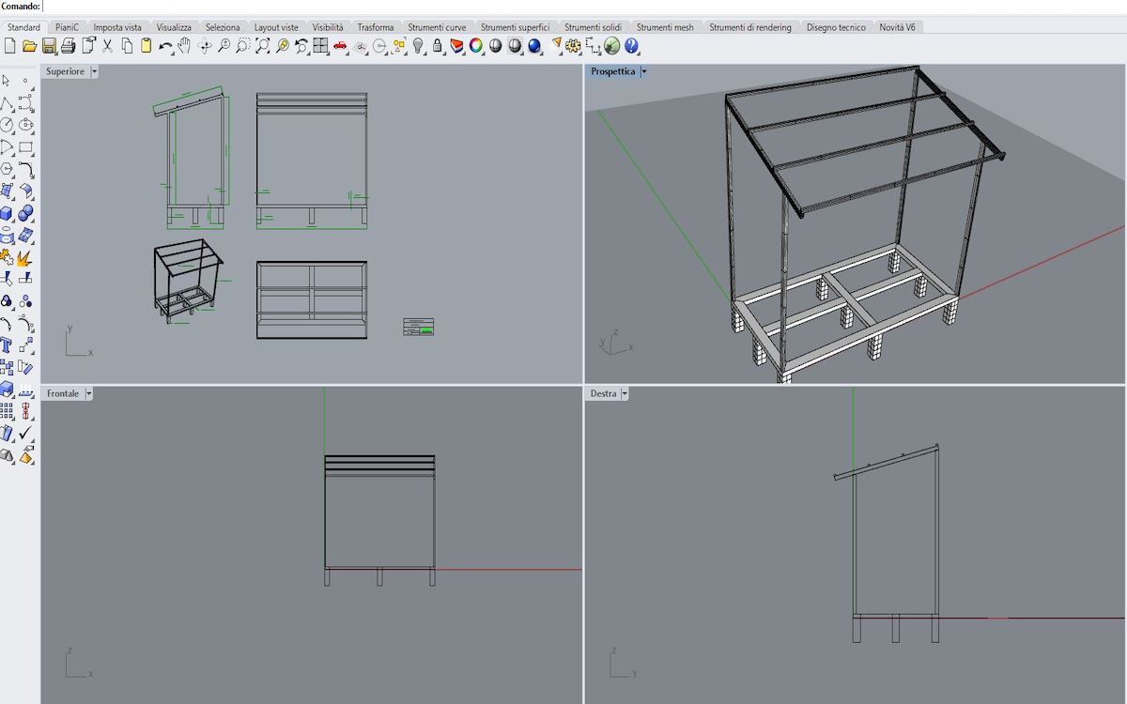Switch to the PianiC tab
Screen dimensions: 1127x704
coord(67,27)
